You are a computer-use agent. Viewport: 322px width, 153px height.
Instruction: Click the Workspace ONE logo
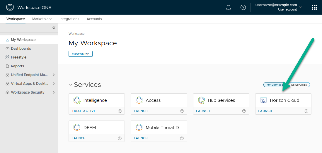point(10,8)
